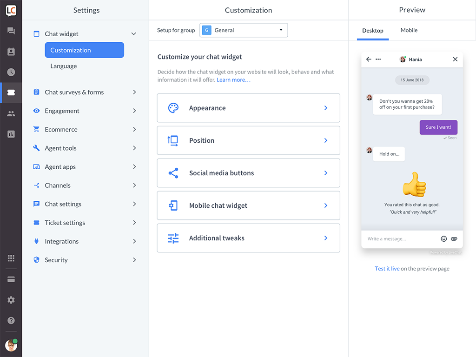Select the Language menu item
The height and width of the screenshot is (357, 476).
point(64,66)
